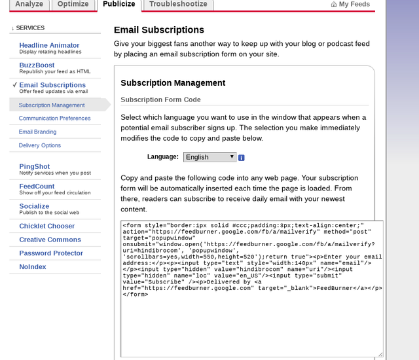Open Socialize service
The width and height of the screenshot is (419, 360).
(34, 206)
